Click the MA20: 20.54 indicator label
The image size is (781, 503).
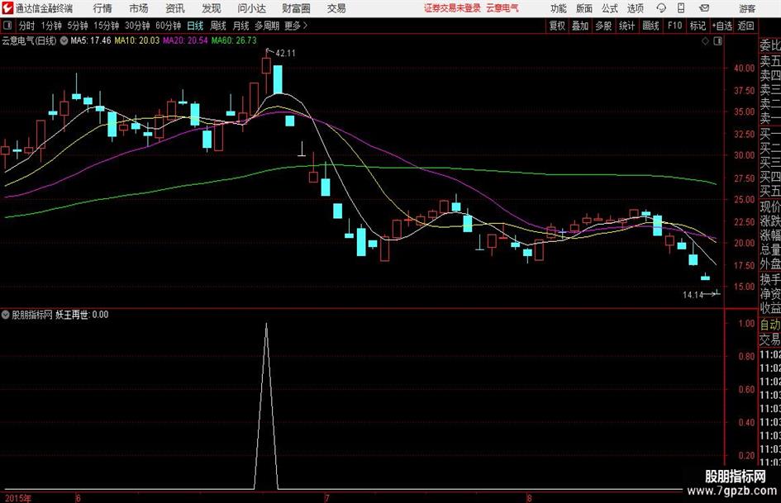185,40
